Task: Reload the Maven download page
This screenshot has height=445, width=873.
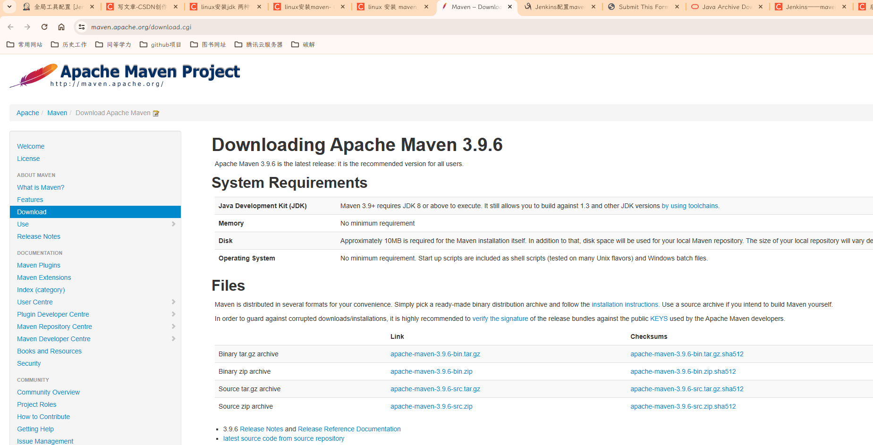Action: click(x=44, y=27)
